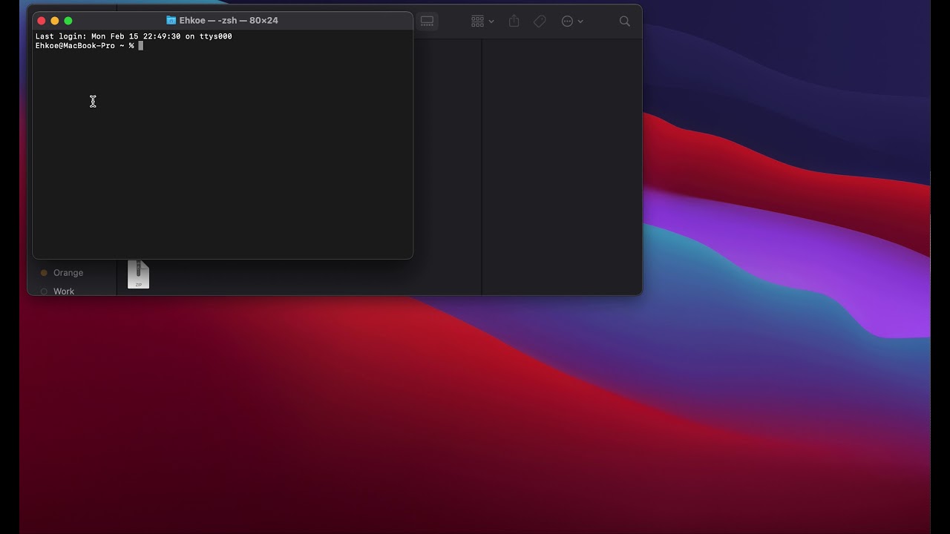Switch Finder to Gallery view
Screen dimensions: 950x534
click(427, 22)
